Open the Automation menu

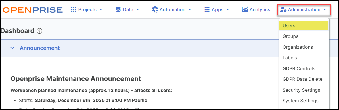coord(172,9)
